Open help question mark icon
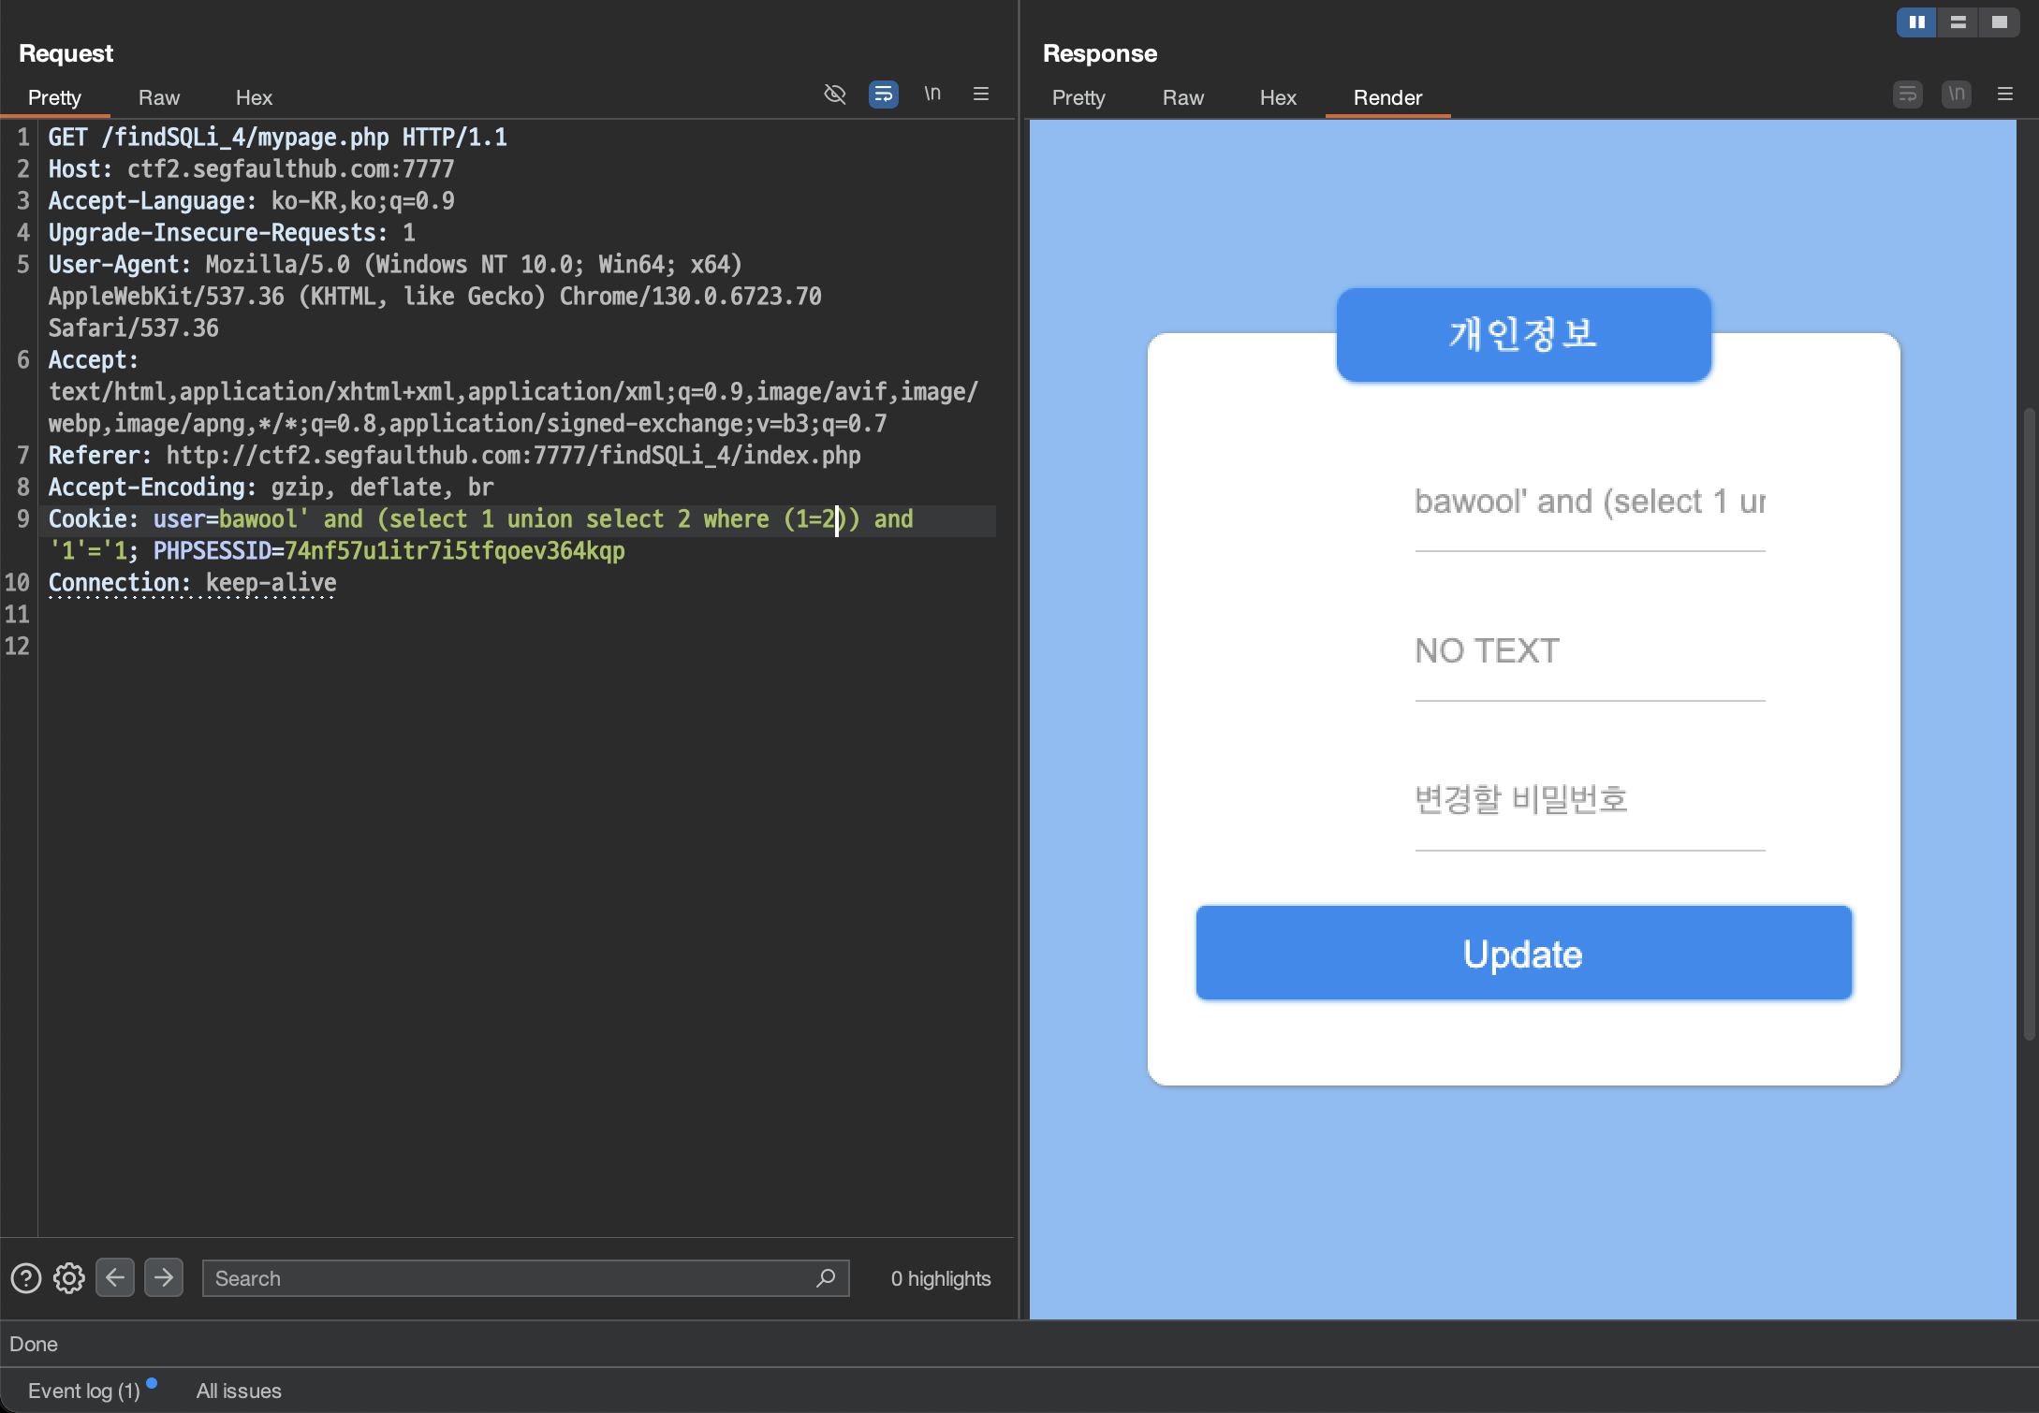 (x=26, y=1277)
